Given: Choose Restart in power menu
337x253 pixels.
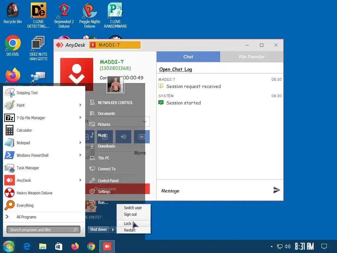Looking at the screenshot, I should 133,230.
